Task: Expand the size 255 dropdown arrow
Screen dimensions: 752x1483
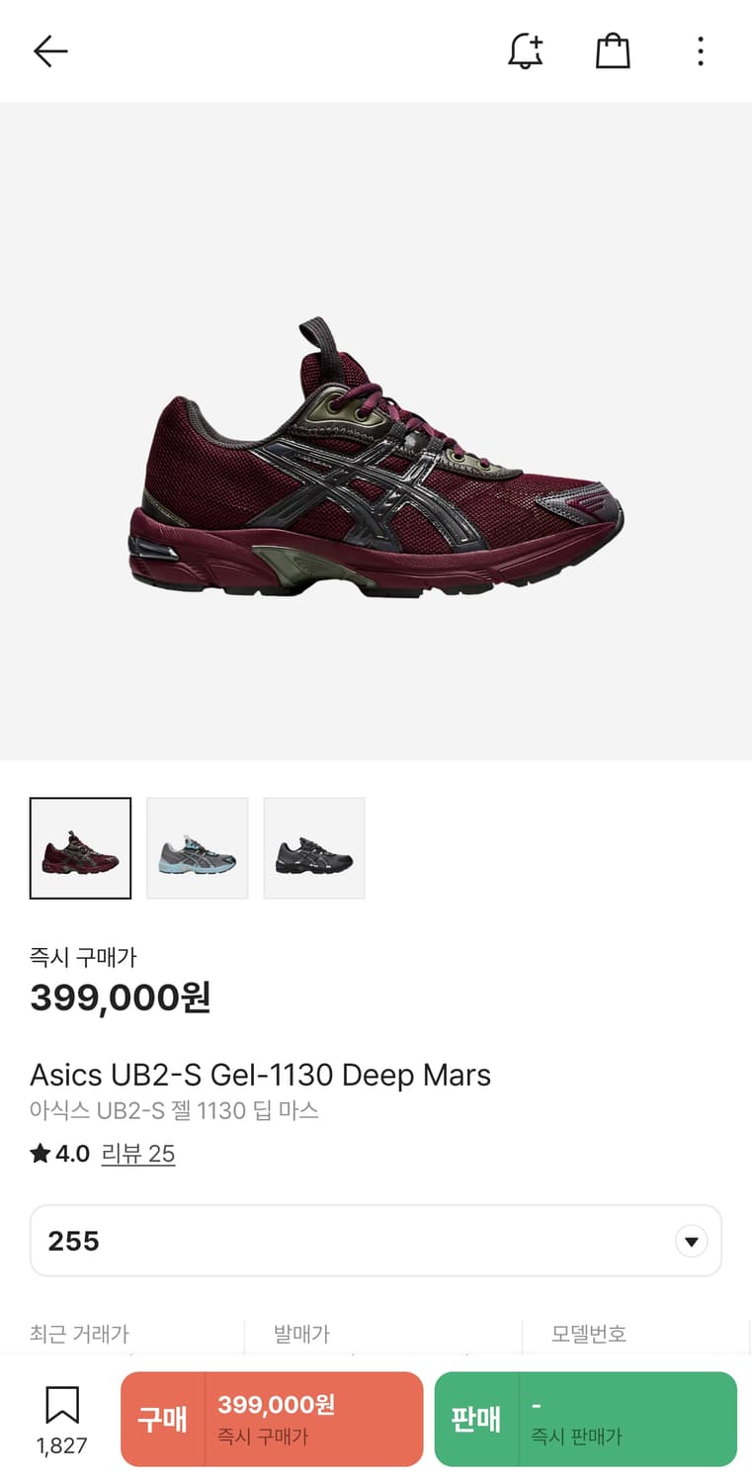Action: point(691,1241)
